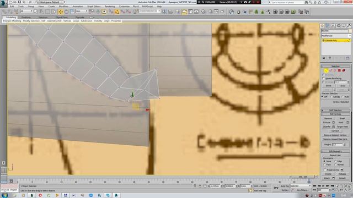Open the Edit menu
353x198 pixels.
(12, 6)
